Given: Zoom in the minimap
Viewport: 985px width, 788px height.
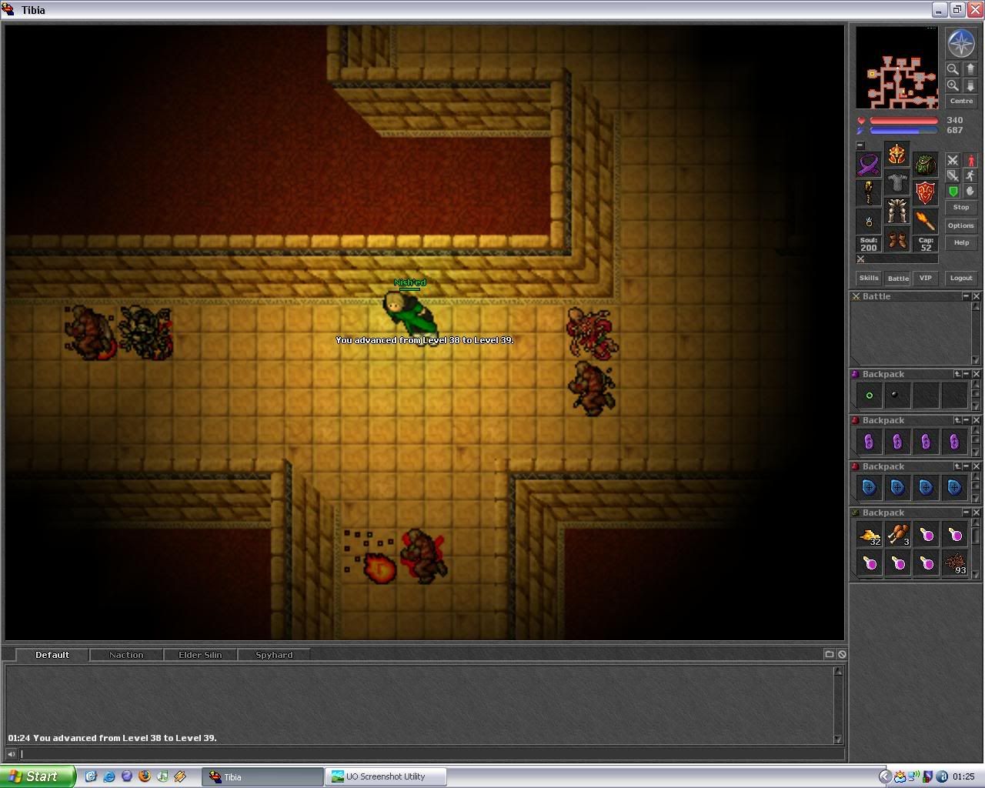Looking at the screenshot, I should (953, 85).
